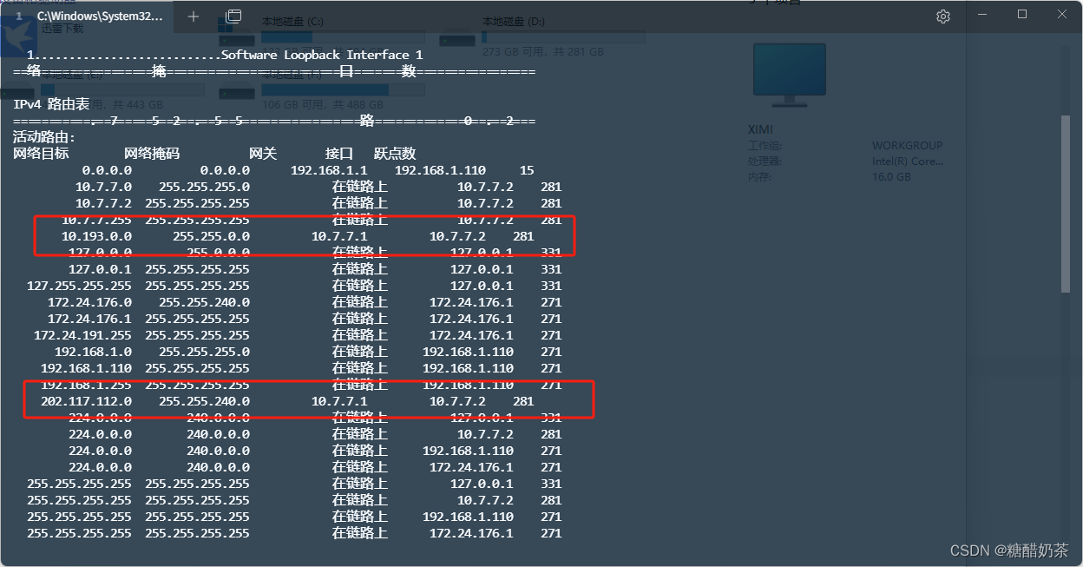The height and width of the screenshot is (567, 1083).
Task: Click destination '10.7.7.0'
Action: pyautogui.click(x=103, y=187)
